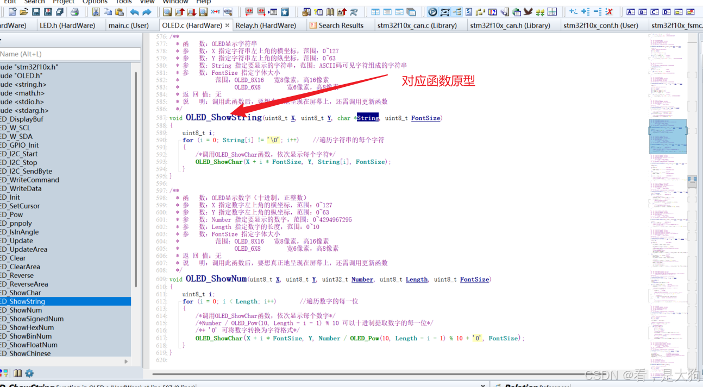Screen dimensions: 703x387
Task: Switch to the Relay.h (HardWare) tab
Action: 266,25
